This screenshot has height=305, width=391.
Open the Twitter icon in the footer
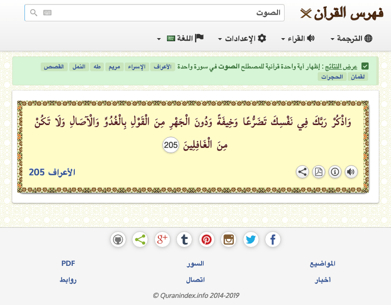pos(250,240)
